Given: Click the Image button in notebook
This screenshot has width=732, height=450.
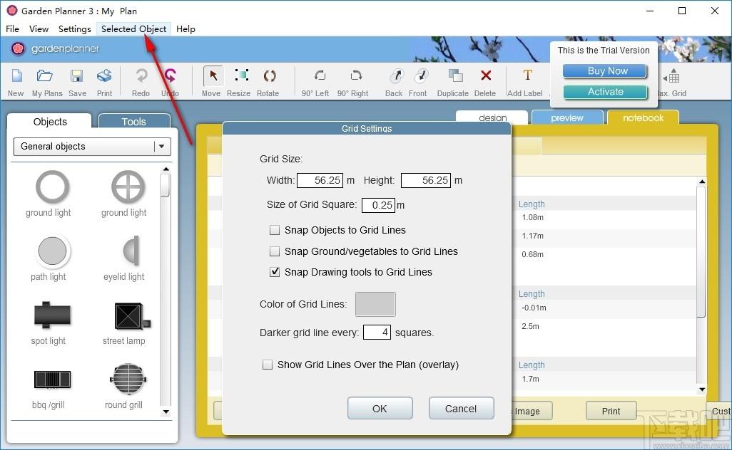Looking at the screenshot, I should [532, 411].
